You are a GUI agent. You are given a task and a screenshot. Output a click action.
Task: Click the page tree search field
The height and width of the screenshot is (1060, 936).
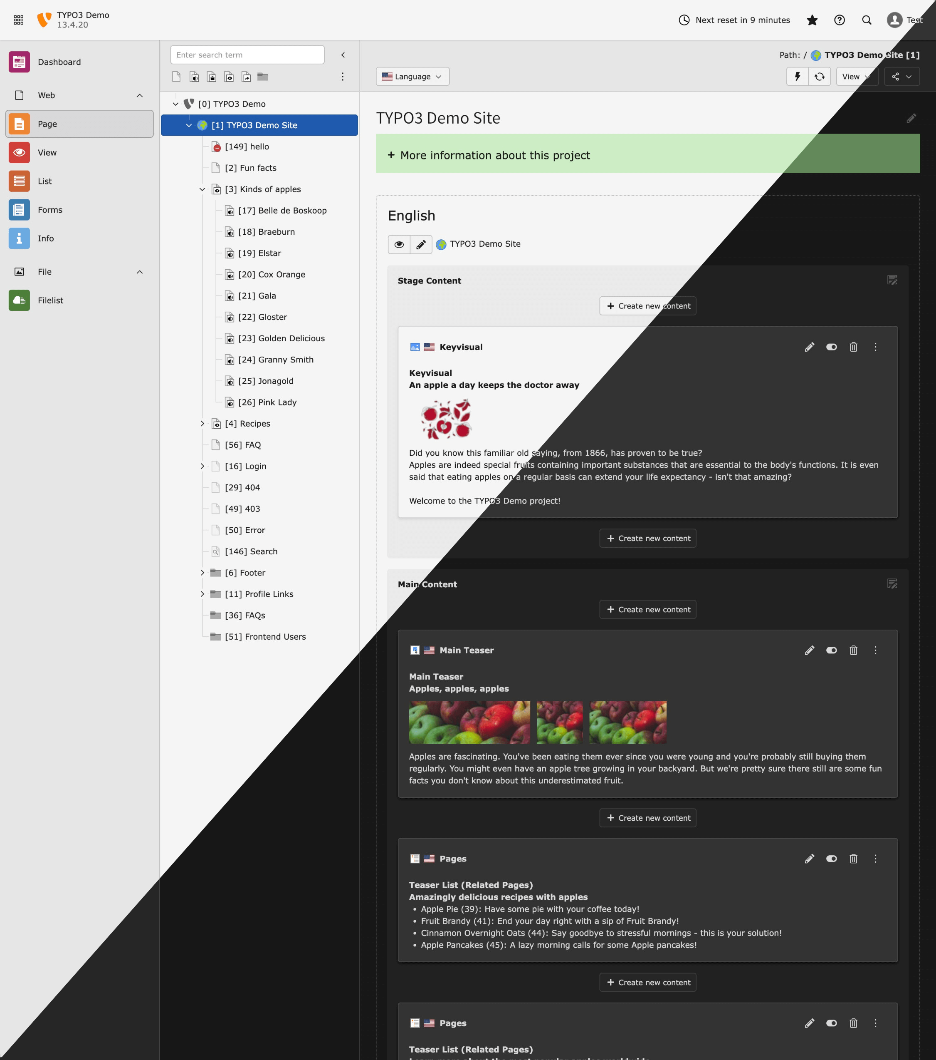pos(247,55)
